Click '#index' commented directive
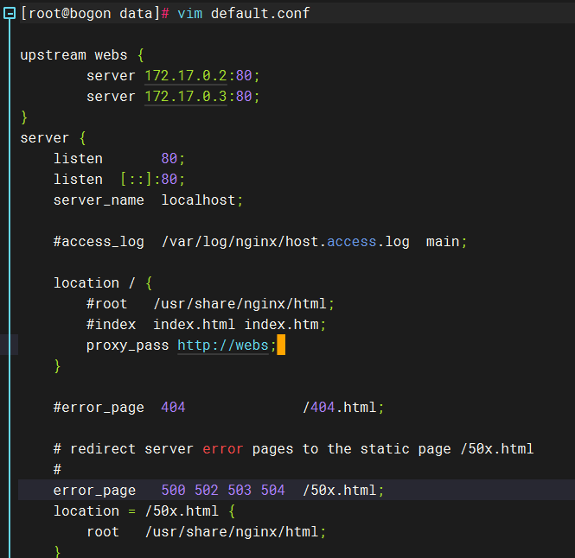Viewport: 575px width, 558px height. point(112,325)
